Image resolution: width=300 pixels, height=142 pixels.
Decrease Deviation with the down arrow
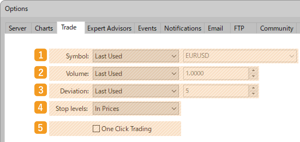(x=254, y=94)
